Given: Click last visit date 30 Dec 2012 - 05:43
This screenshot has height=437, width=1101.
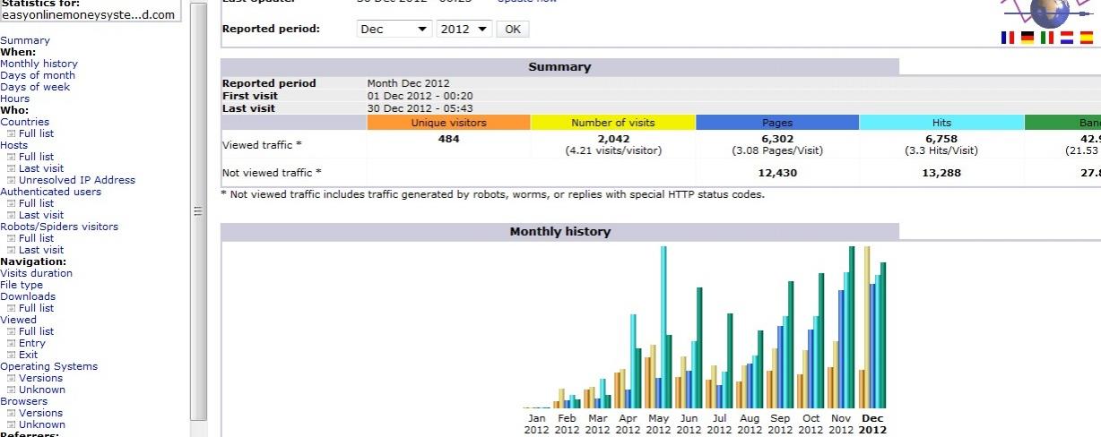Looking at the screenshot, I should click(420, 108).
